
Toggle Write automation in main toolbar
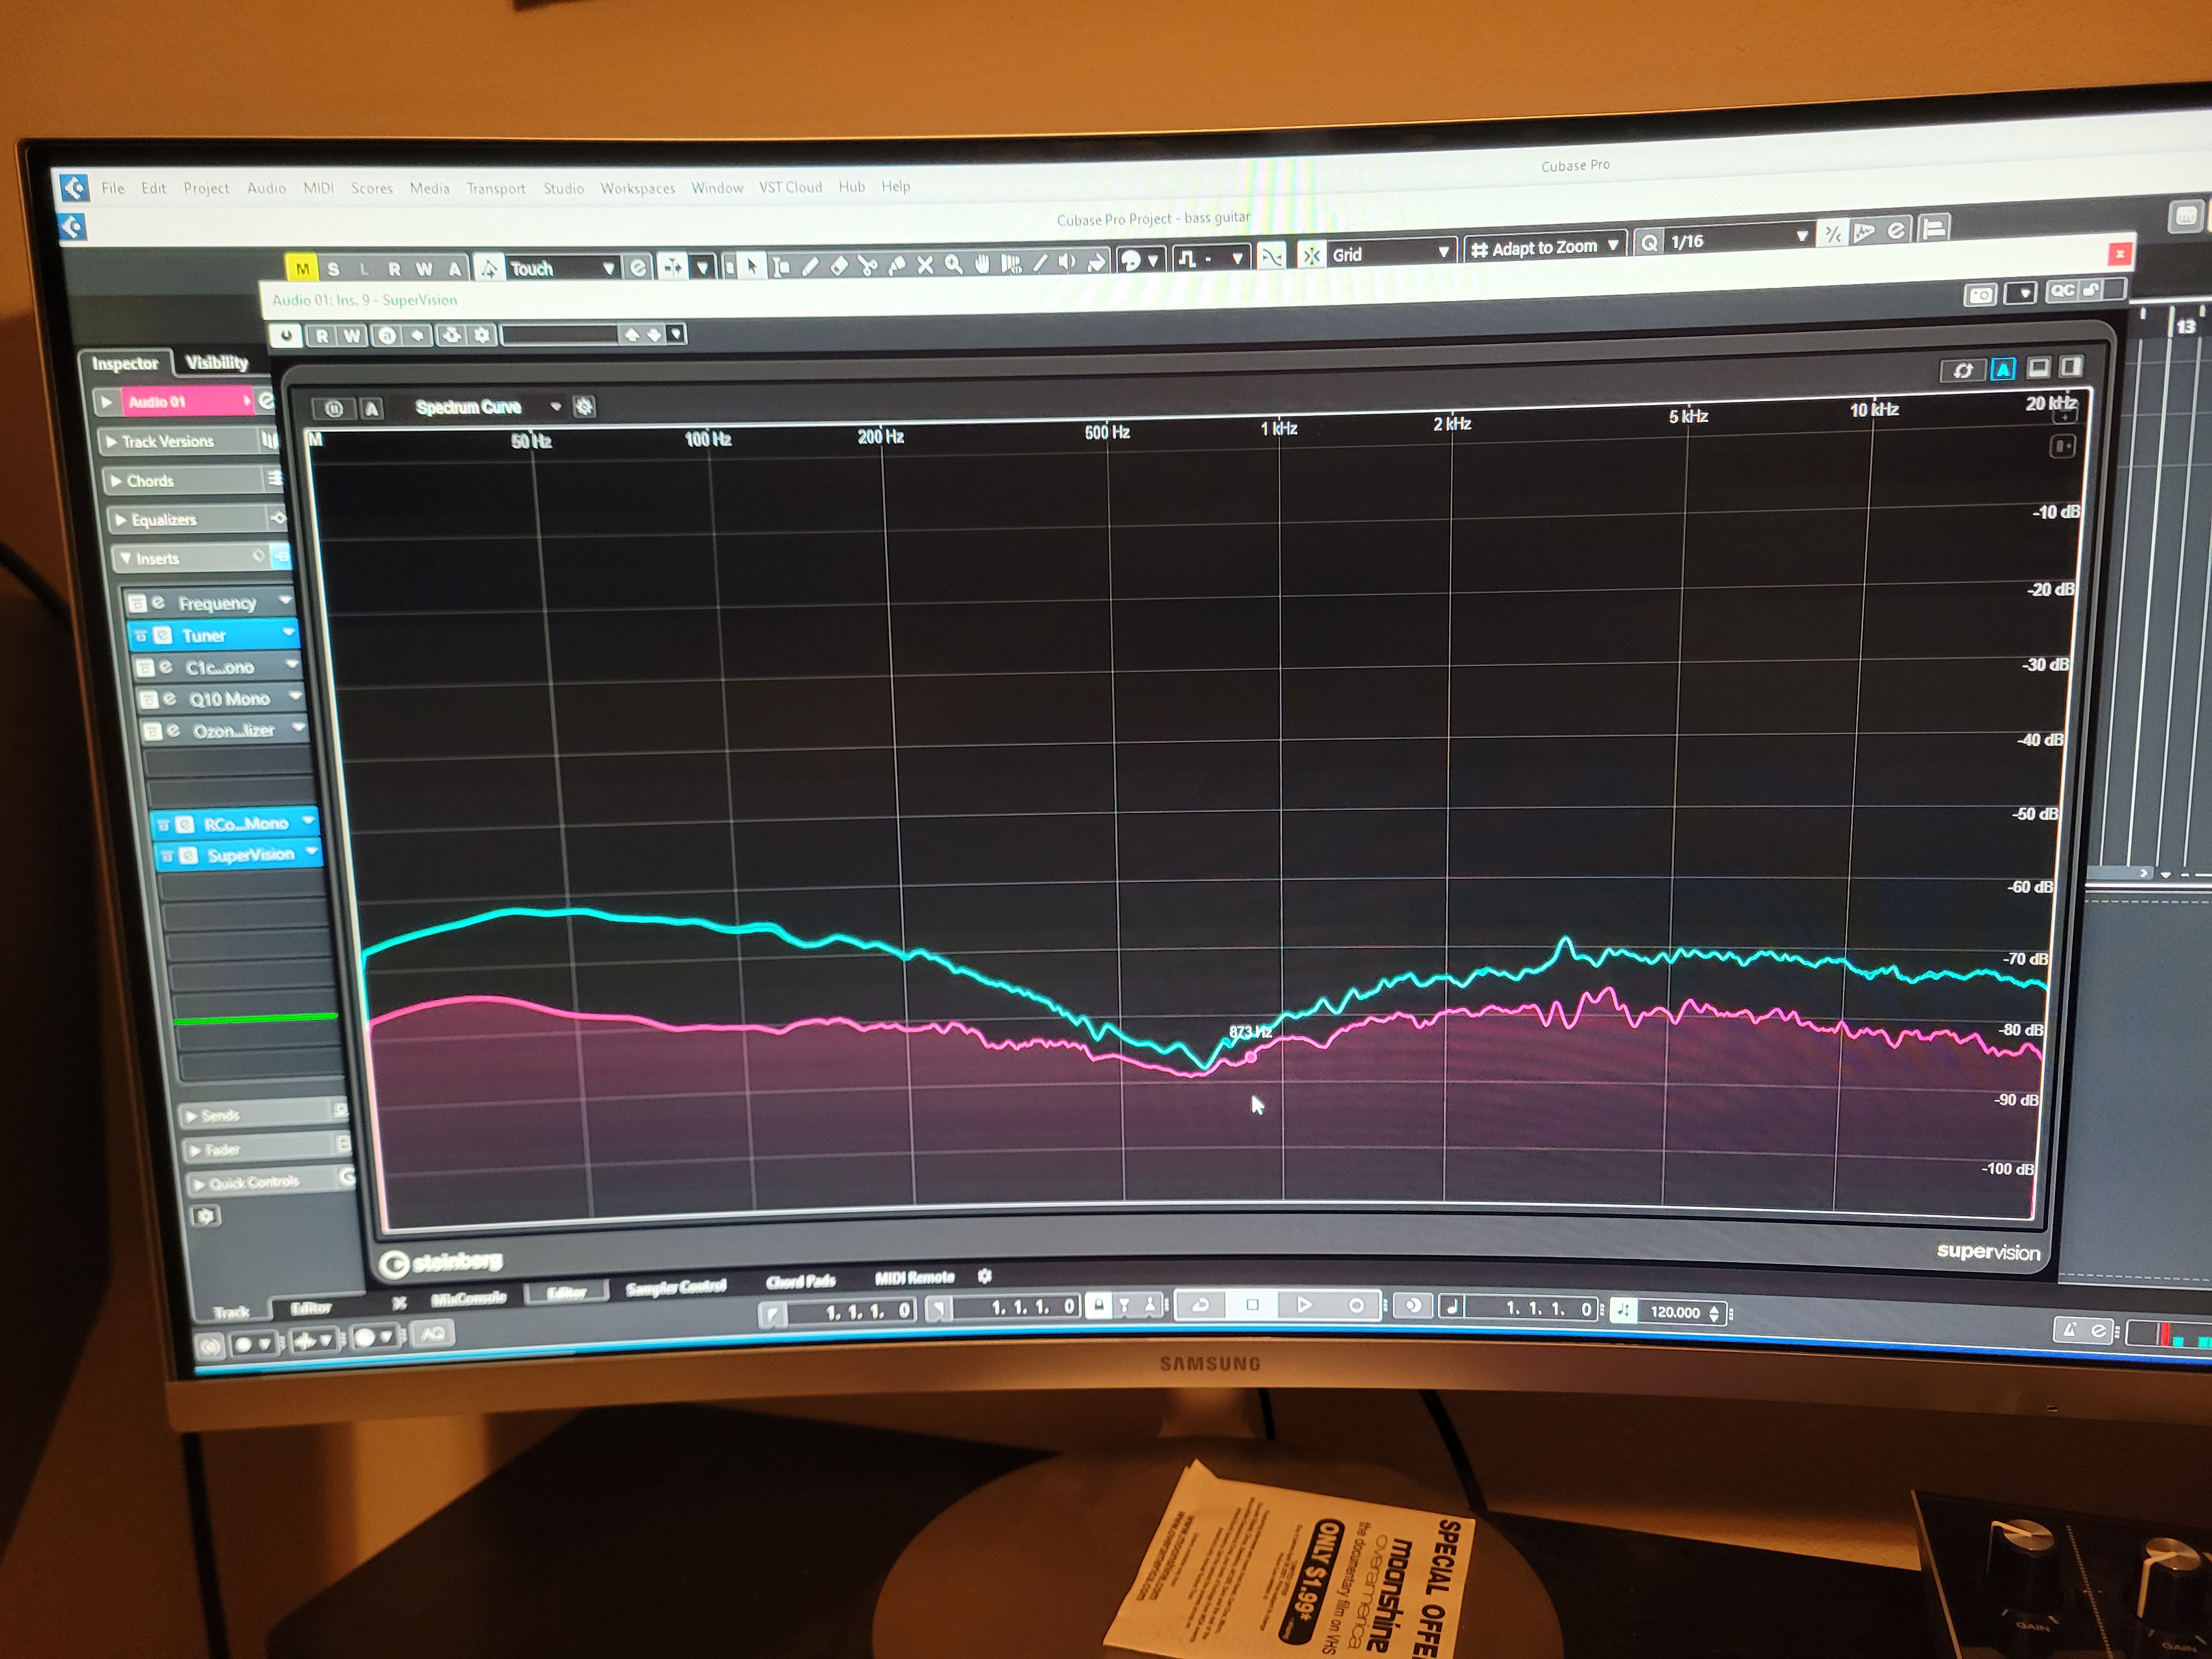[x=425, y=268]
